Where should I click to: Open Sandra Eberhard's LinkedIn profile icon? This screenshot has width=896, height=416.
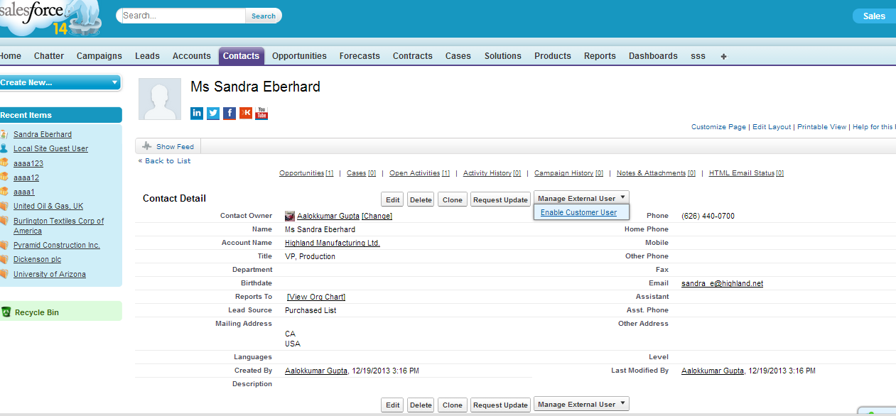197,113
